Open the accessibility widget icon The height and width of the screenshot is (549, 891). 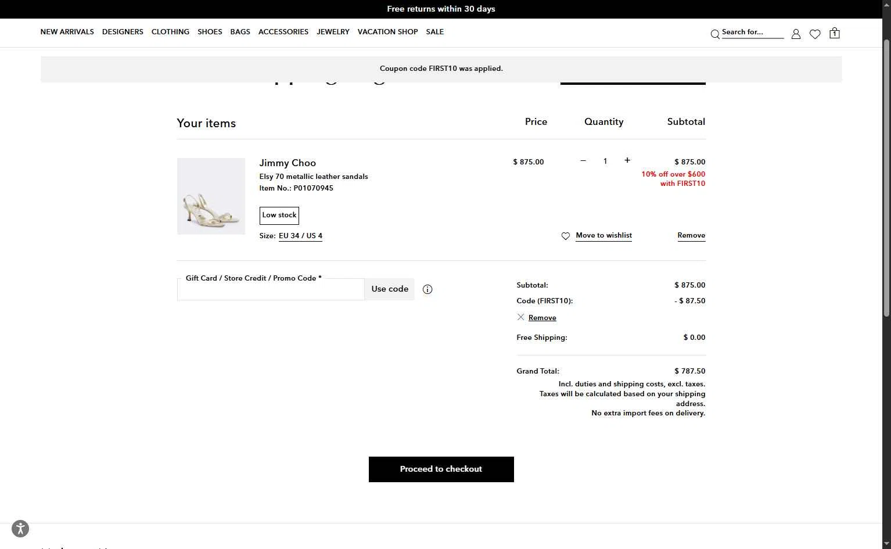[20, 529]
